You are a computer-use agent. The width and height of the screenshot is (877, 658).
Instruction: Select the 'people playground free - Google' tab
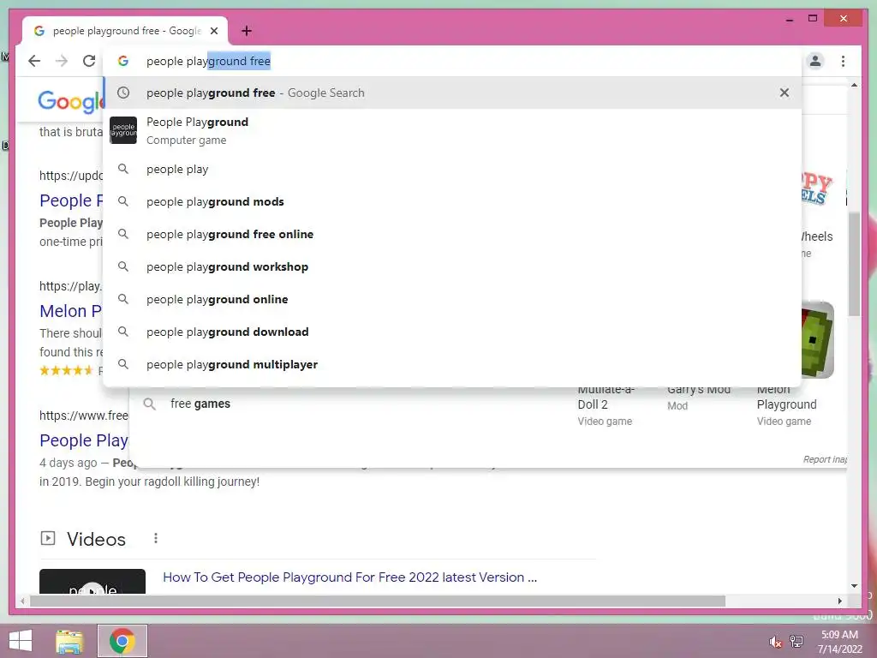click(125, 31)
